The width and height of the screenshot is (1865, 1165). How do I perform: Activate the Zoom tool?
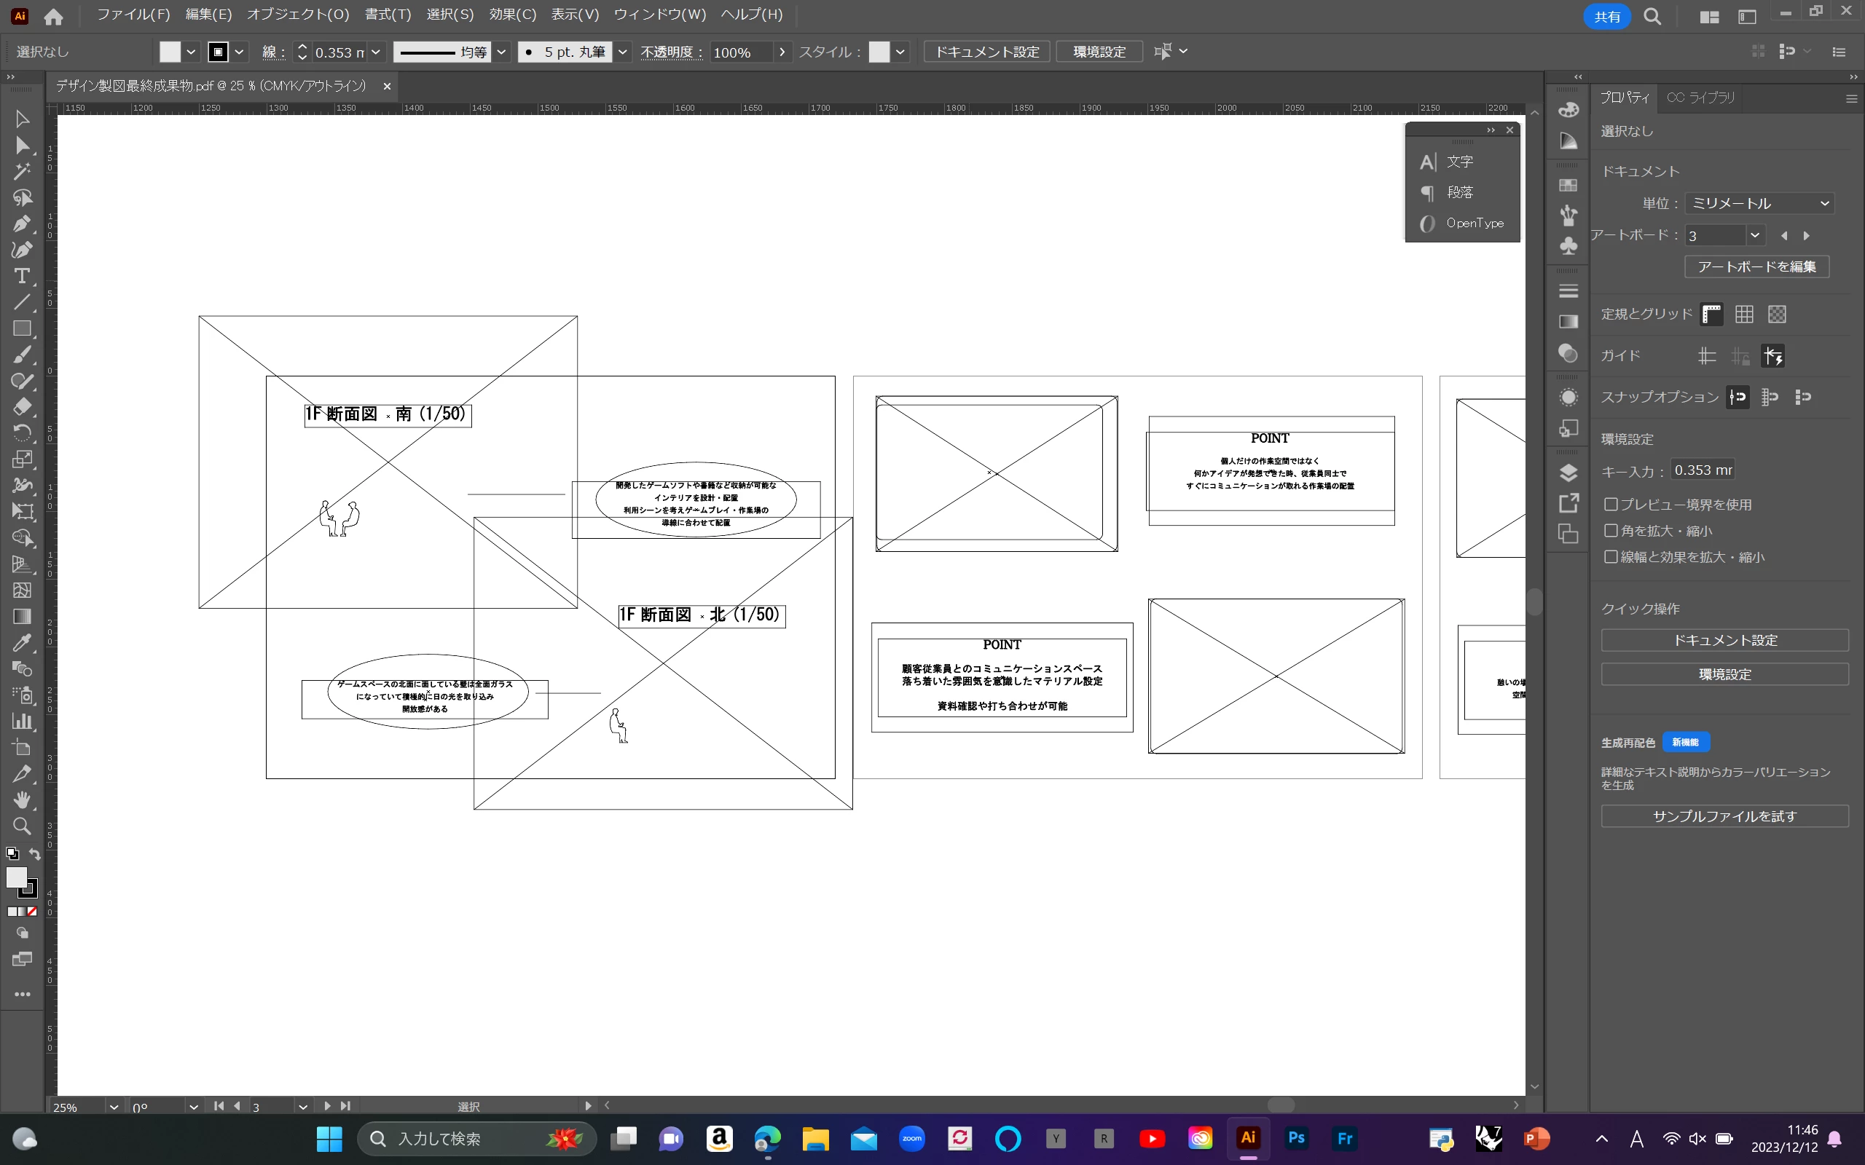tap(22, 826)
